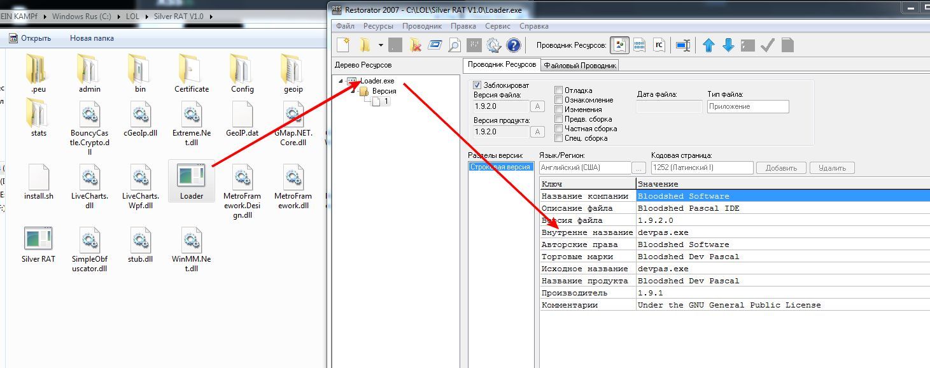This screenshot has width=930, height=368.
Task: Select the stub.dll file in Explorer
Action: (140, 244)
